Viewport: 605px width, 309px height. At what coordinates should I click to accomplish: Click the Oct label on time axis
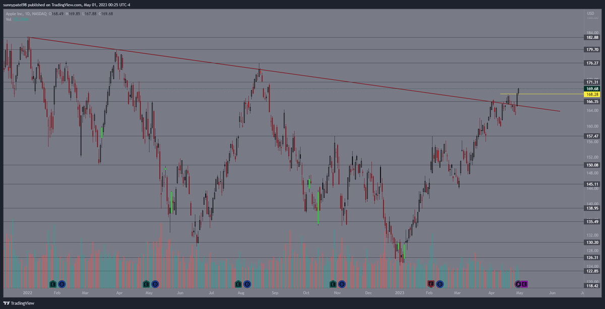coord(306,292)
